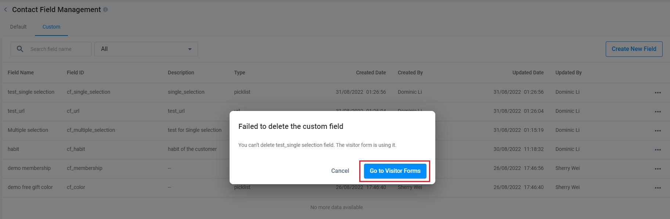Viewport: 670px width, 219px height.
Task: Click the Field Name column header
Action: click(x=21, y=73)
